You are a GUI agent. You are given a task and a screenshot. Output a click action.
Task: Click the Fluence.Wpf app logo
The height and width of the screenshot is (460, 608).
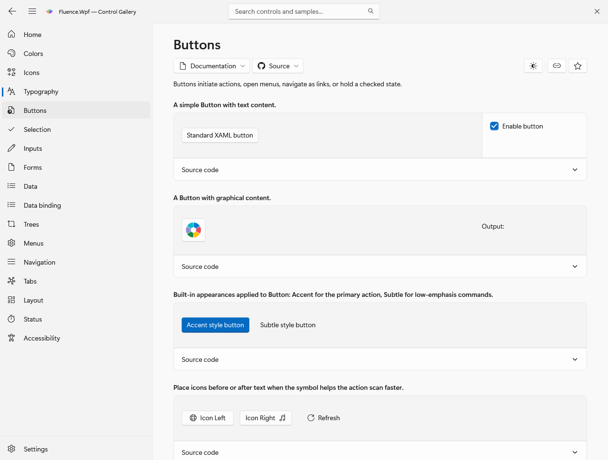[49, 11]
